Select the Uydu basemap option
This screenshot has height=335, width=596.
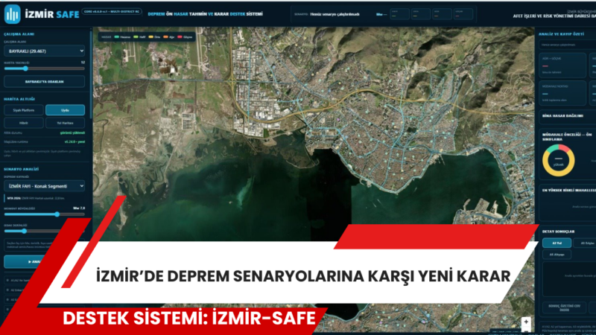point(65,110)
